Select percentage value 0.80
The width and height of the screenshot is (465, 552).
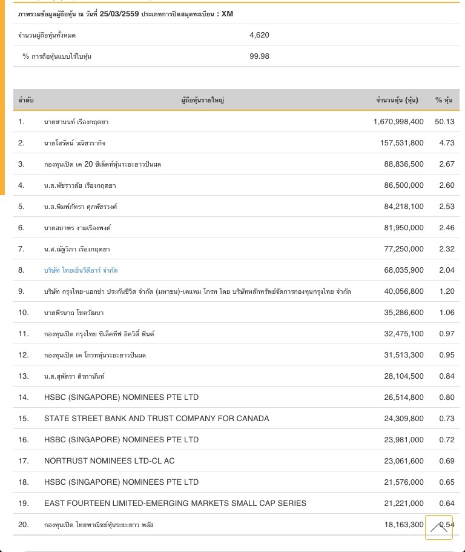tap(447, 397)
